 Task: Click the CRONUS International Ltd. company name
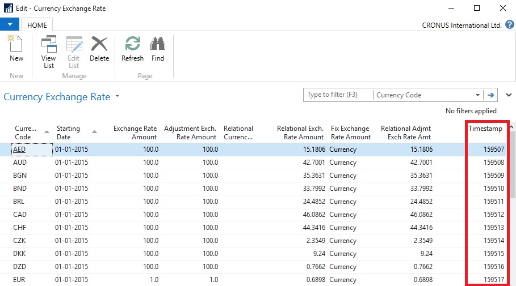pos(462,25)
